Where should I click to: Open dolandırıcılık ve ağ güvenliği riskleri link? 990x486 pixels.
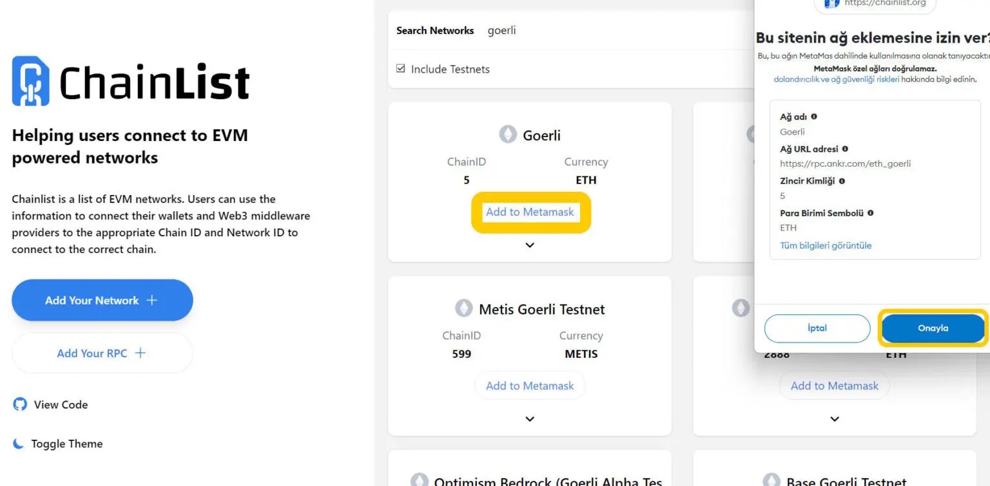pyautogui.click(x=837, y=79)
